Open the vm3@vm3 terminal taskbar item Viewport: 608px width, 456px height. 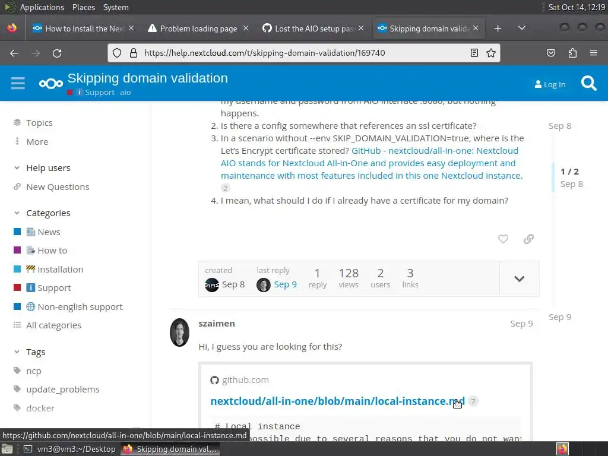70,449
